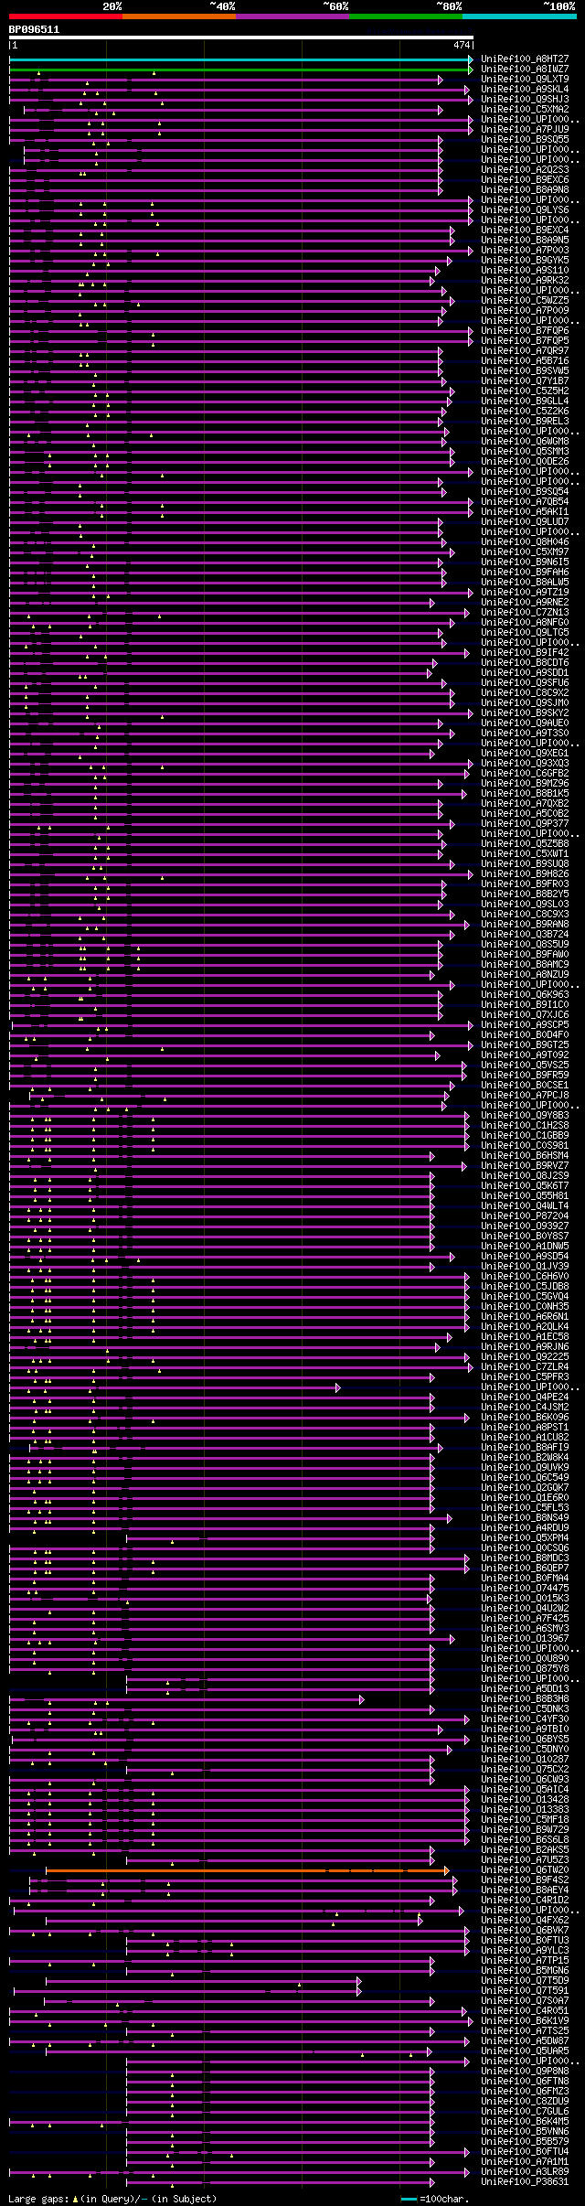
Task: Click hit label UniRef100_A7PJU9
Action: [x=525, y=130]
